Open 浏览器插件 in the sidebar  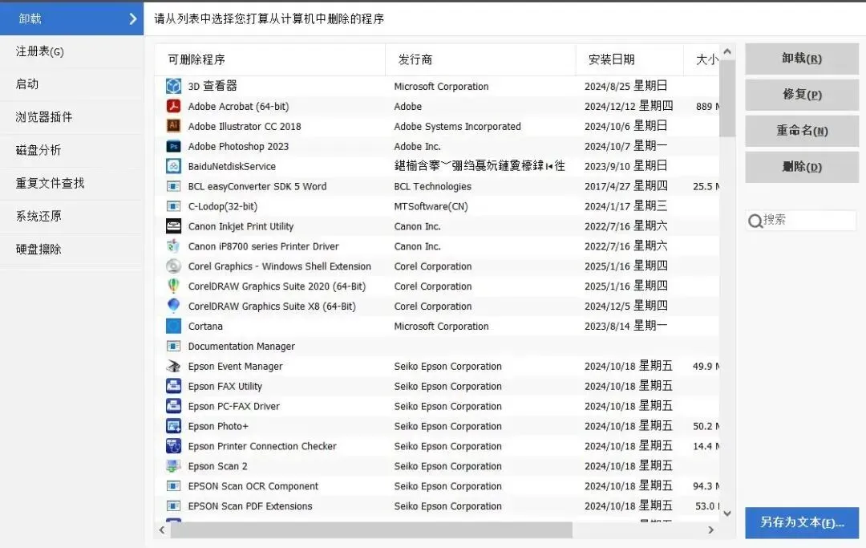click(x=72, y=117)
